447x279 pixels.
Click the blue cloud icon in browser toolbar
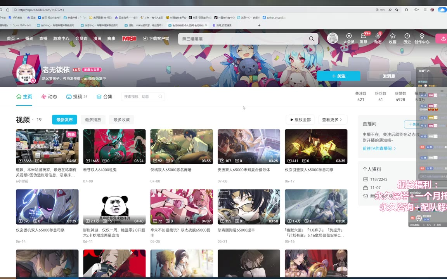442,10
